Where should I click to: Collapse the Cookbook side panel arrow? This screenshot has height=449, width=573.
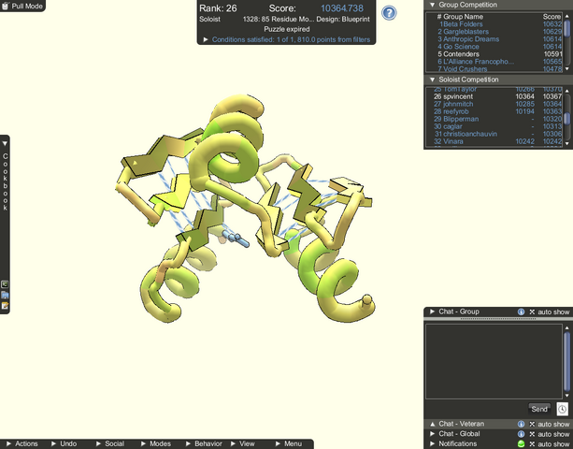[5, 144]
